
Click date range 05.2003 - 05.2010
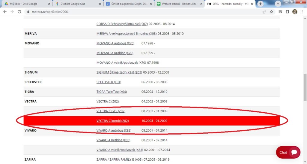tap(171, 34)
